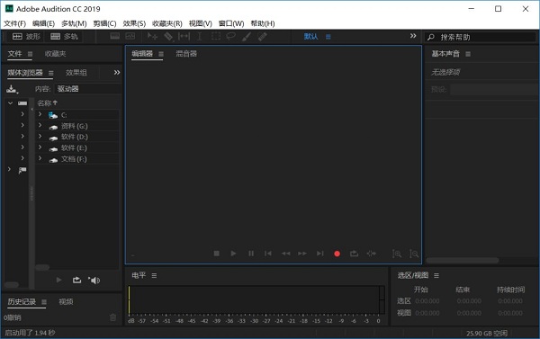Zoom in on the editor timeline
The image size is (540, 339).
397,254
